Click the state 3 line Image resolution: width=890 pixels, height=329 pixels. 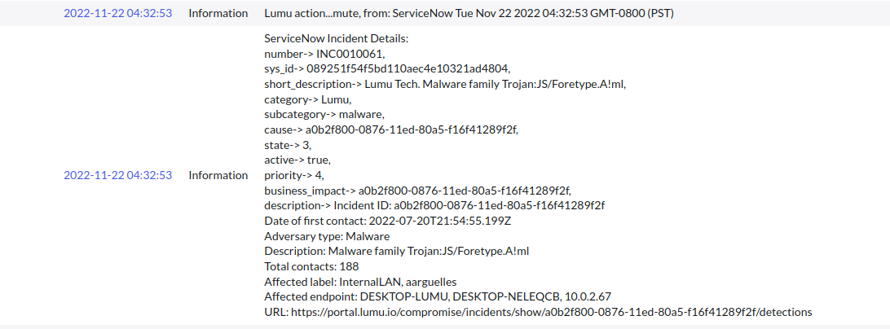[x=288, y=144]
